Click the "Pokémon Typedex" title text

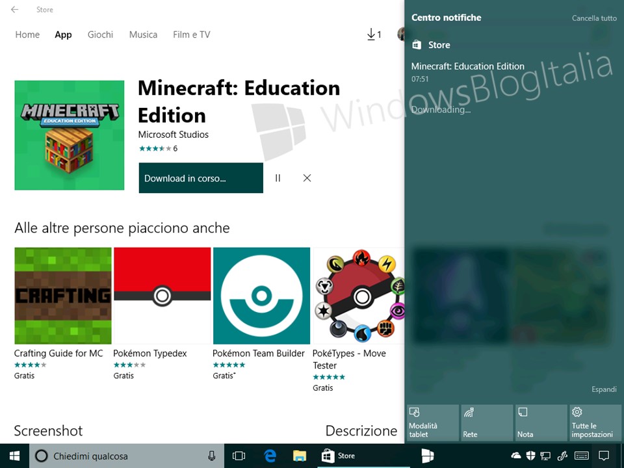150,354
